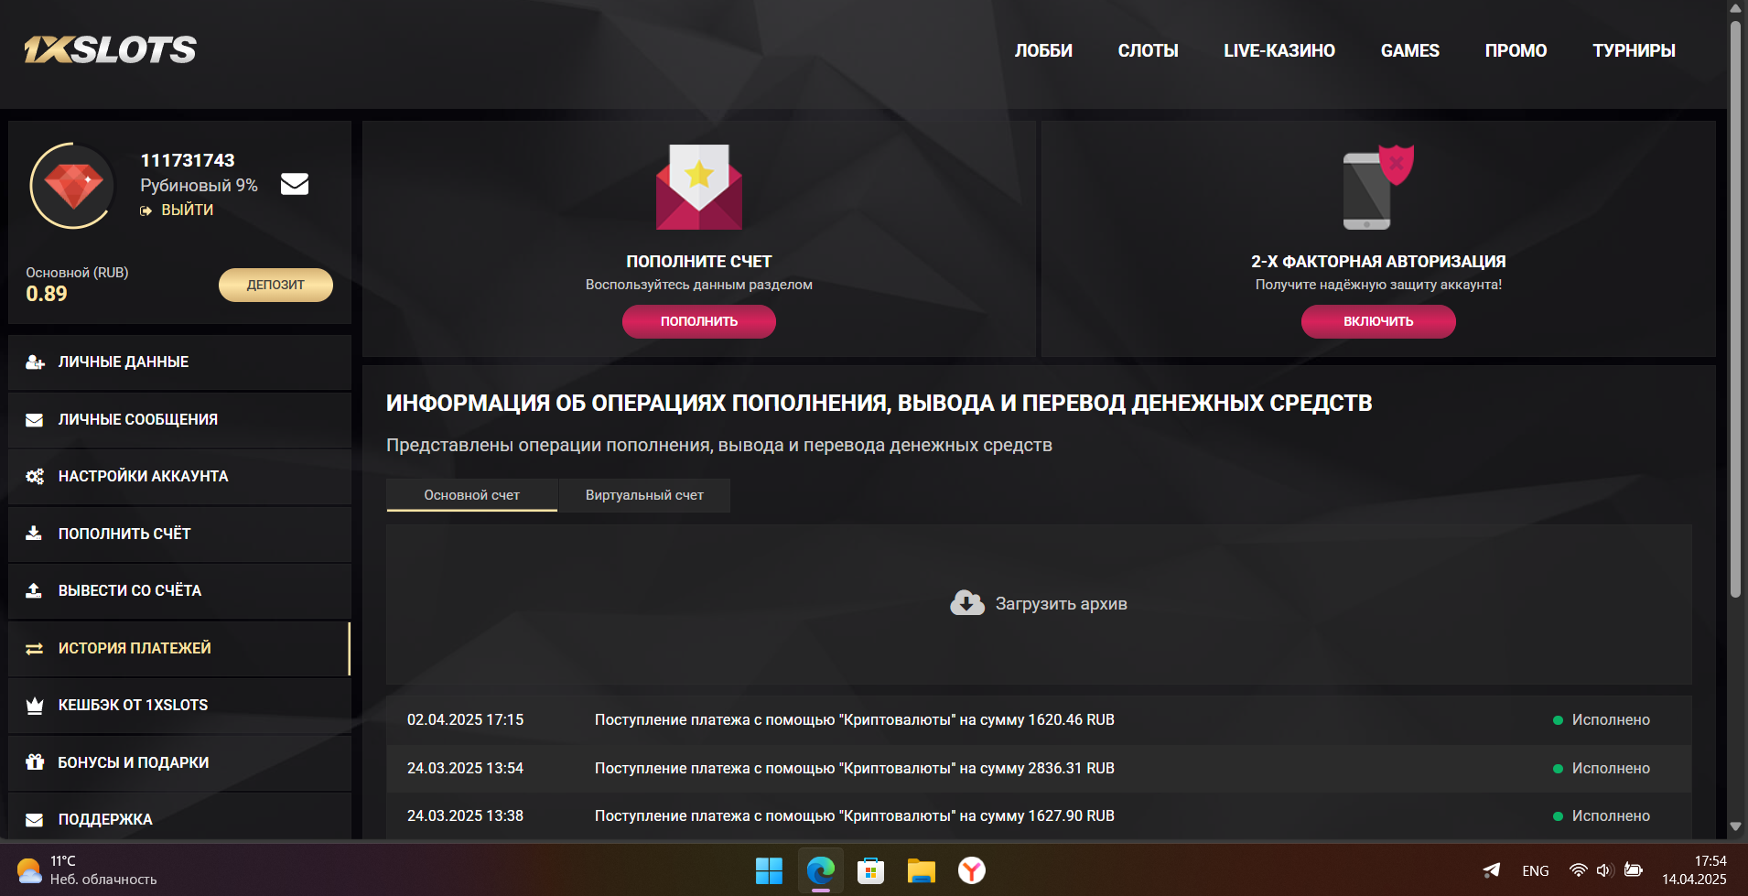1748x896 pixels.
Task: Click the payment history arrows icon
Action: pos(35,649)
